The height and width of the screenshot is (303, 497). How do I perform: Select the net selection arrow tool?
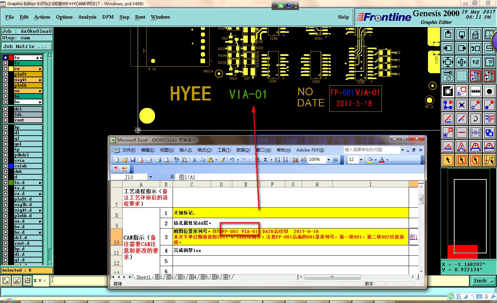click(x=489, y=160)
